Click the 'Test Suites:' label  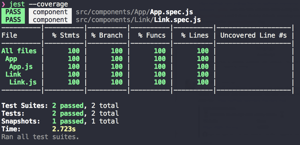tap(25, 106)
